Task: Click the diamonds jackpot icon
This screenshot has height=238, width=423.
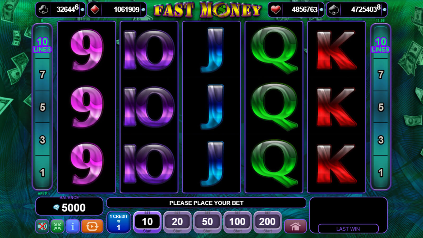Action: click(95, 10)
